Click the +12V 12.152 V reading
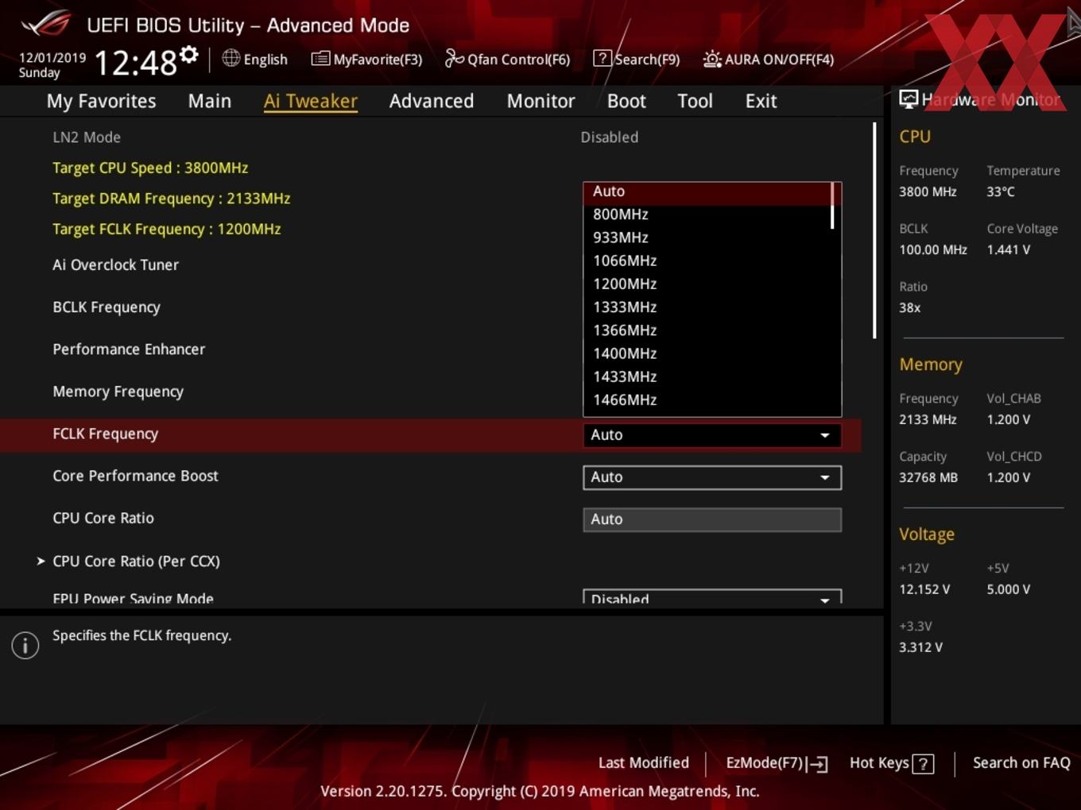 pos(924,590)
